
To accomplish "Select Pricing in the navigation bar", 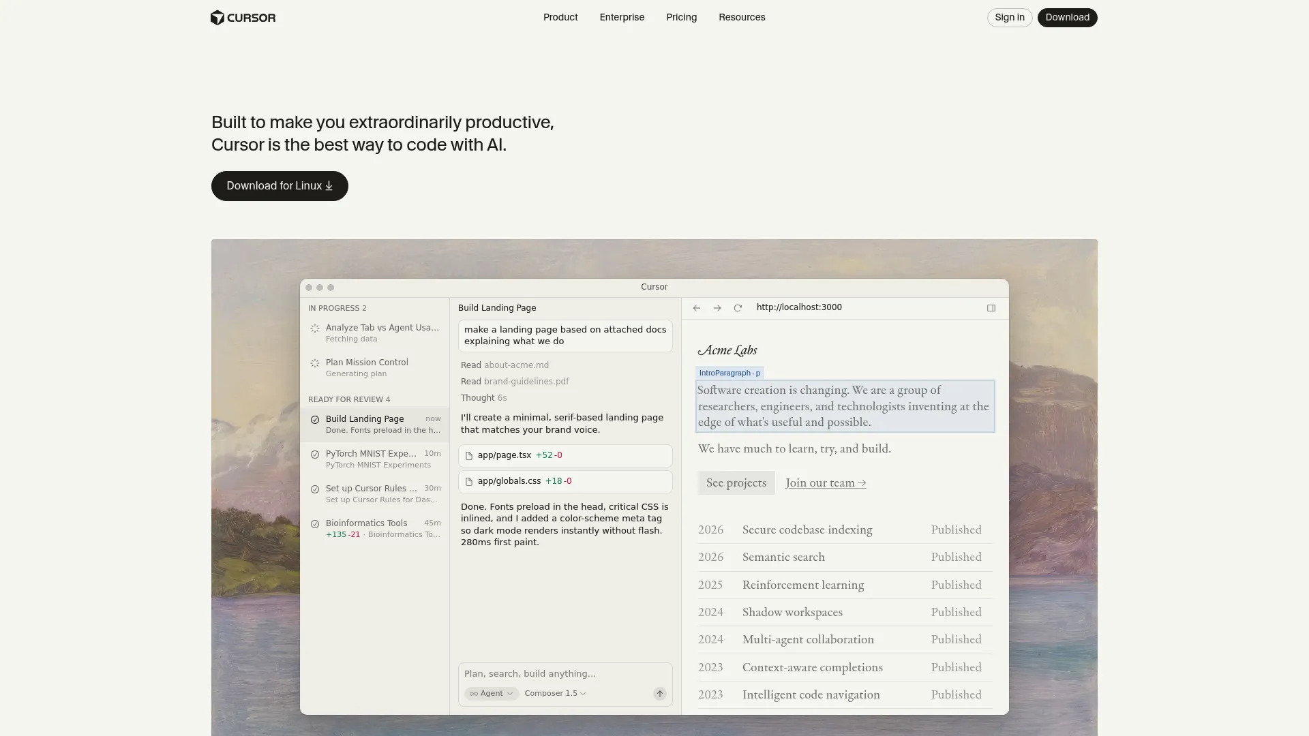I will pyautogui.click(x=681, y=17).
